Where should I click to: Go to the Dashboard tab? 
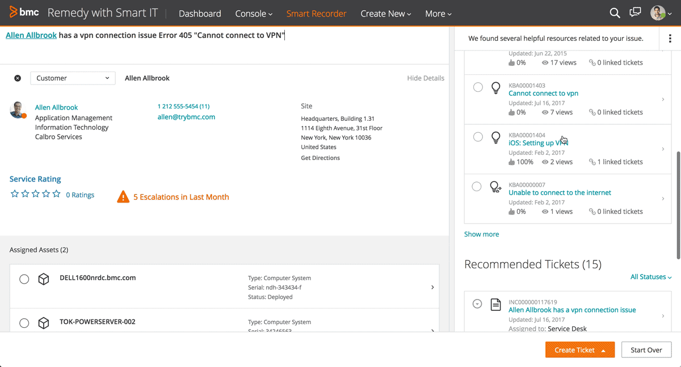coord(200,14)
